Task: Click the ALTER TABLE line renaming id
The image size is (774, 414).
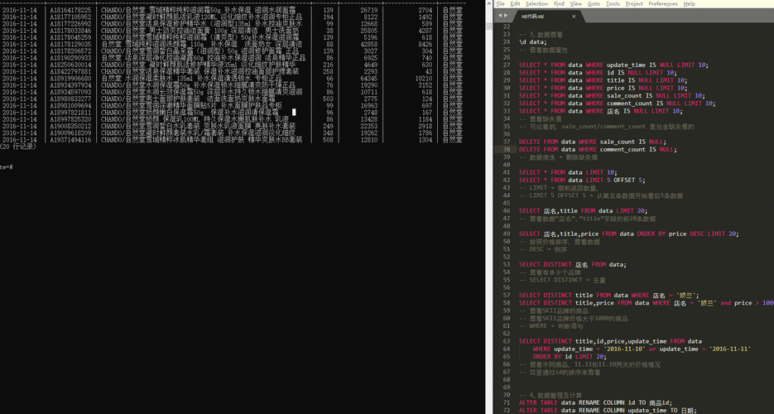Action: pyautogui.click(x=594, y=401)
